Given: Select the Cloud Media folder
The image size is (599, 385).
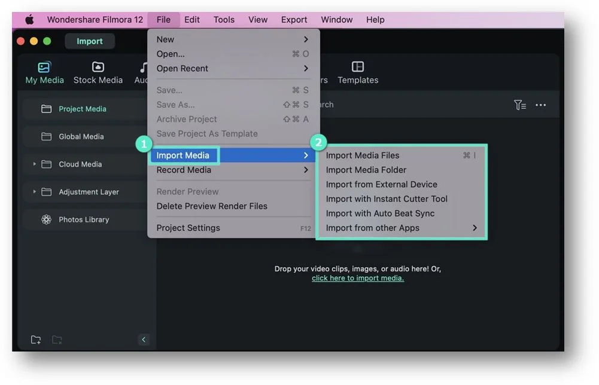Looking at the screenshot, I should [x=84, y=164].
